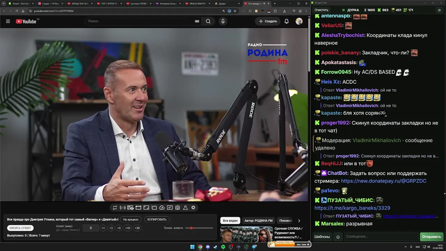Go to the YouTube home logo
Screen dimensions: 446x251
[x=26, y=21]
